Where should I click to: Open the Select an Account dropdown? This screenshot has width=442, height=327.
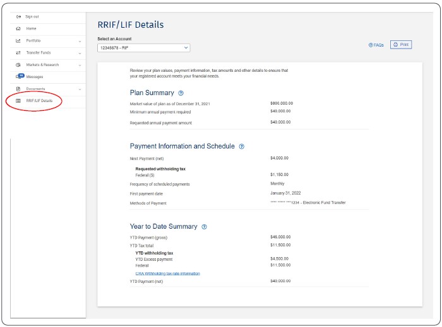143,48
